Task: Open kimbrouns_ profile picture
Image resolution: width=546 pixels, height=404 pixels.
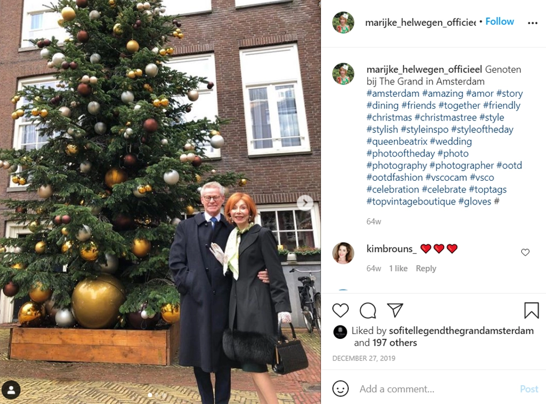Action: pyautogui.click(x=343, y=253)
